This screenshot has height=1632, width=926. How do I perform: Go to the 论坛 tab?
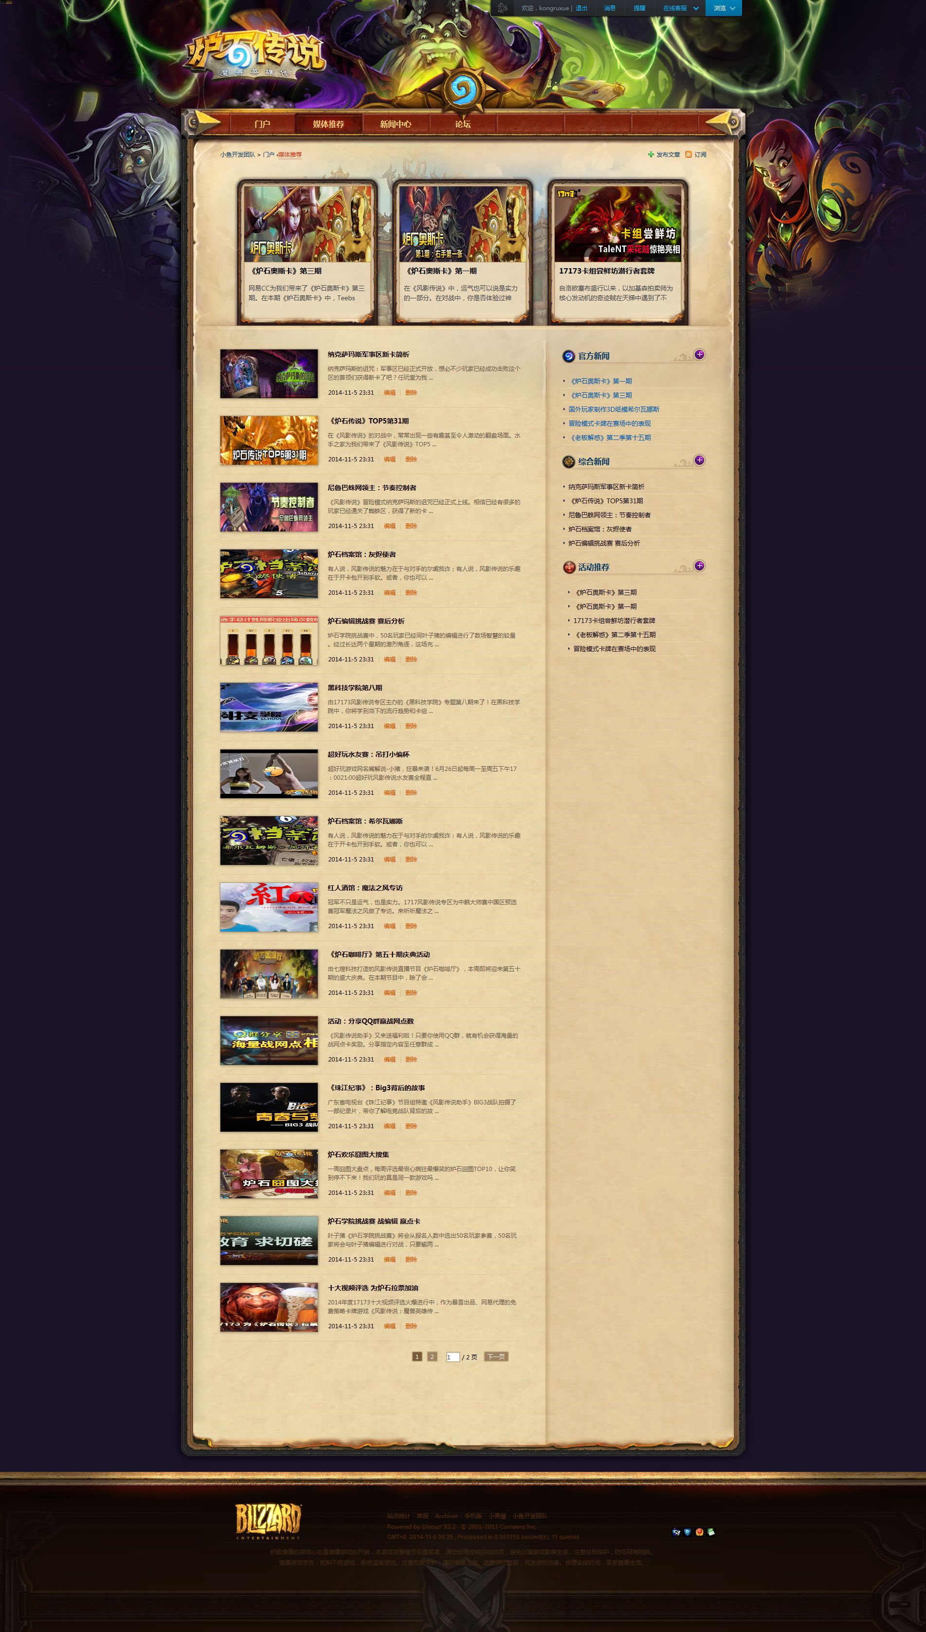coord(462,125)
